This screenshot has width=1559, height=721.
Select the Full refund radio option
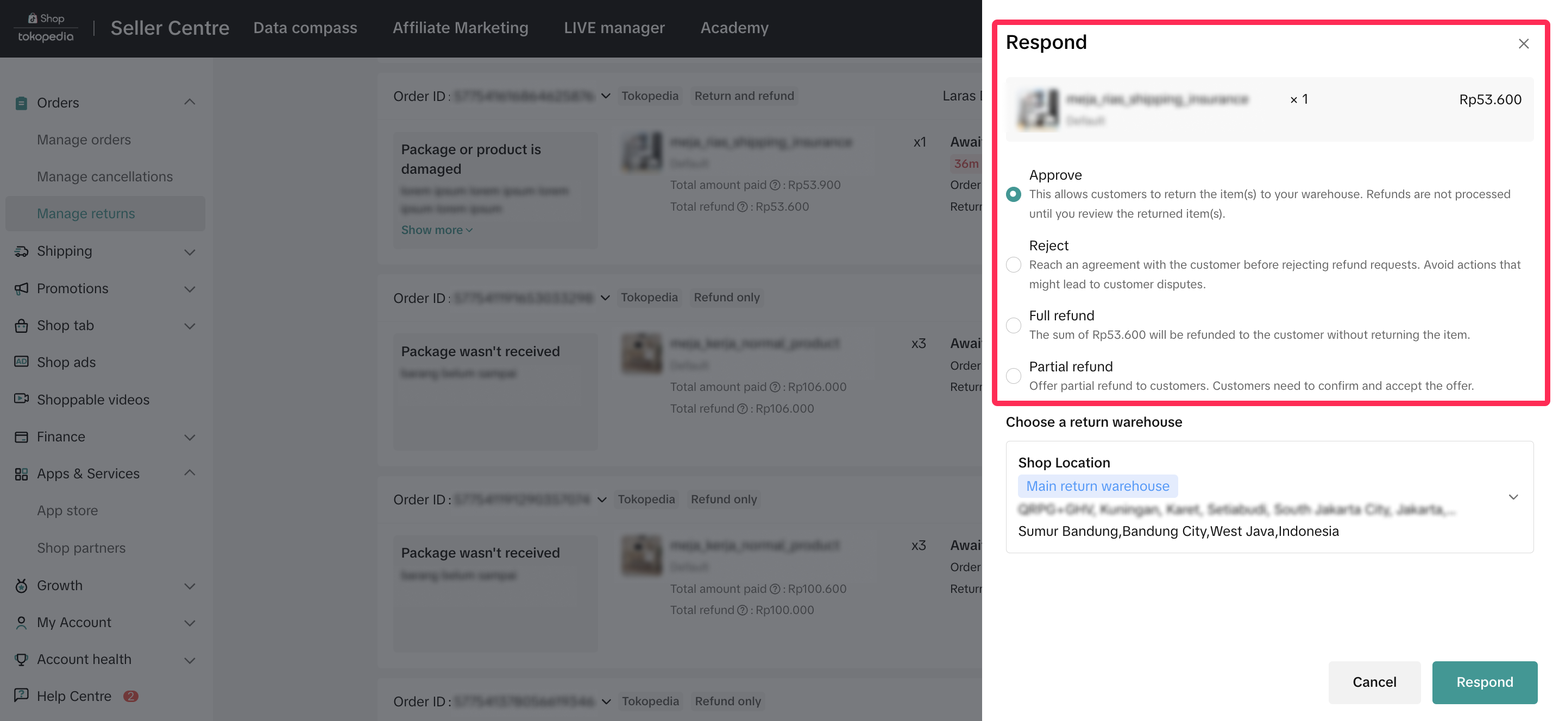[x=1013, y=325]
